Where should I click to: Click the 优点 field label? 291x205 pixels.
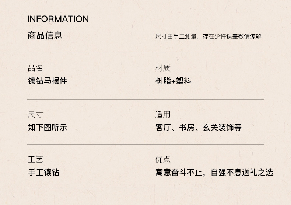[x=163, y=159]
